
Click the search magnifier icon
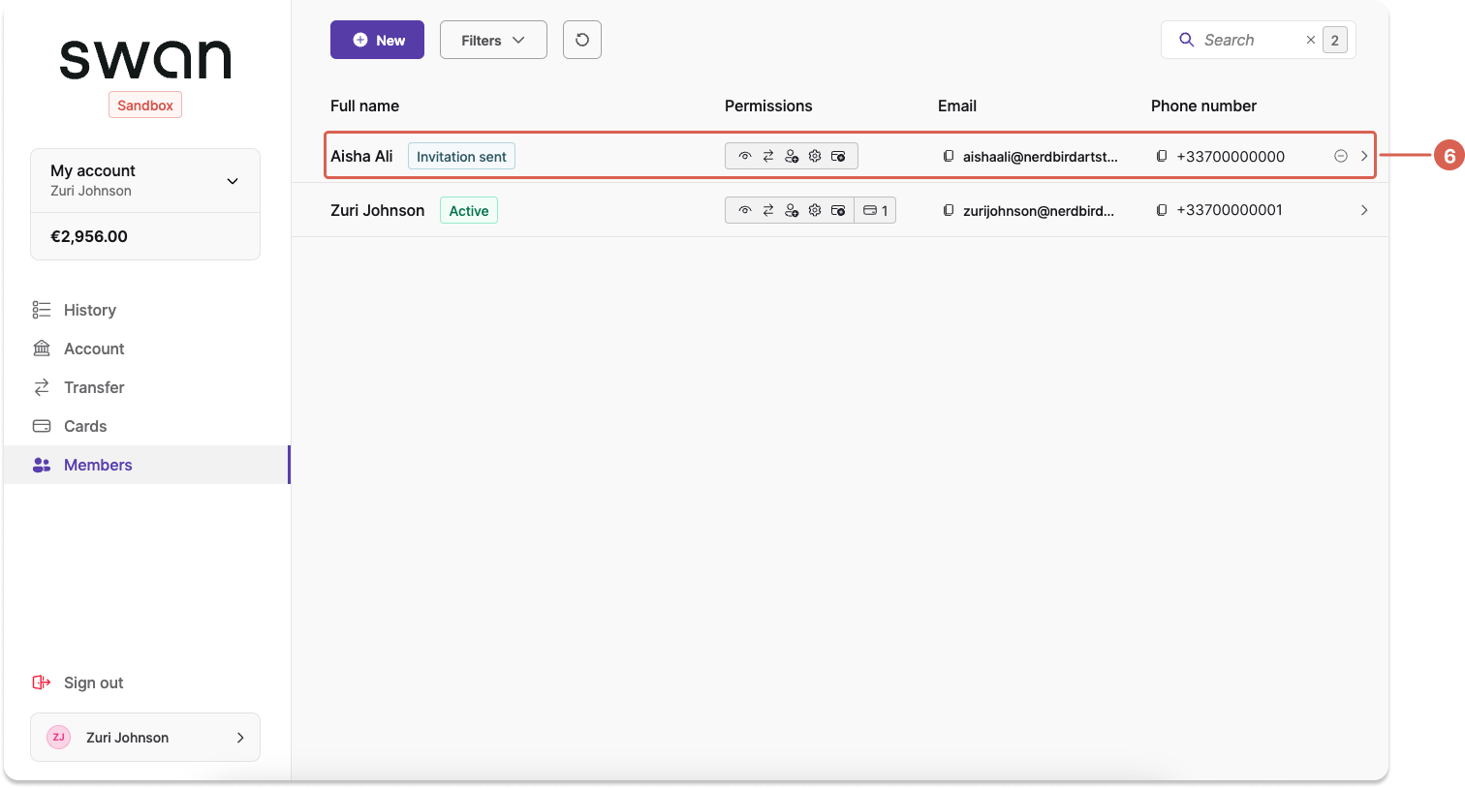[x=1186, y=40]
